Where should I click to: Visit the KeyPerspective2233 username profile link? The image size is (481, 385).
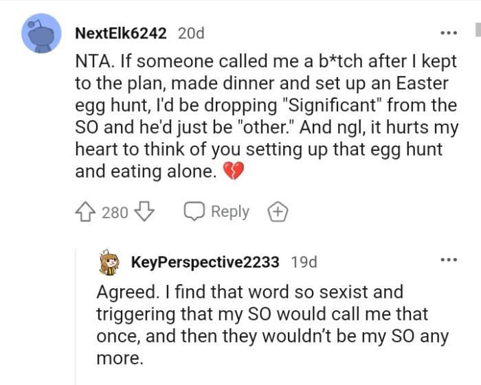(205, 261)
